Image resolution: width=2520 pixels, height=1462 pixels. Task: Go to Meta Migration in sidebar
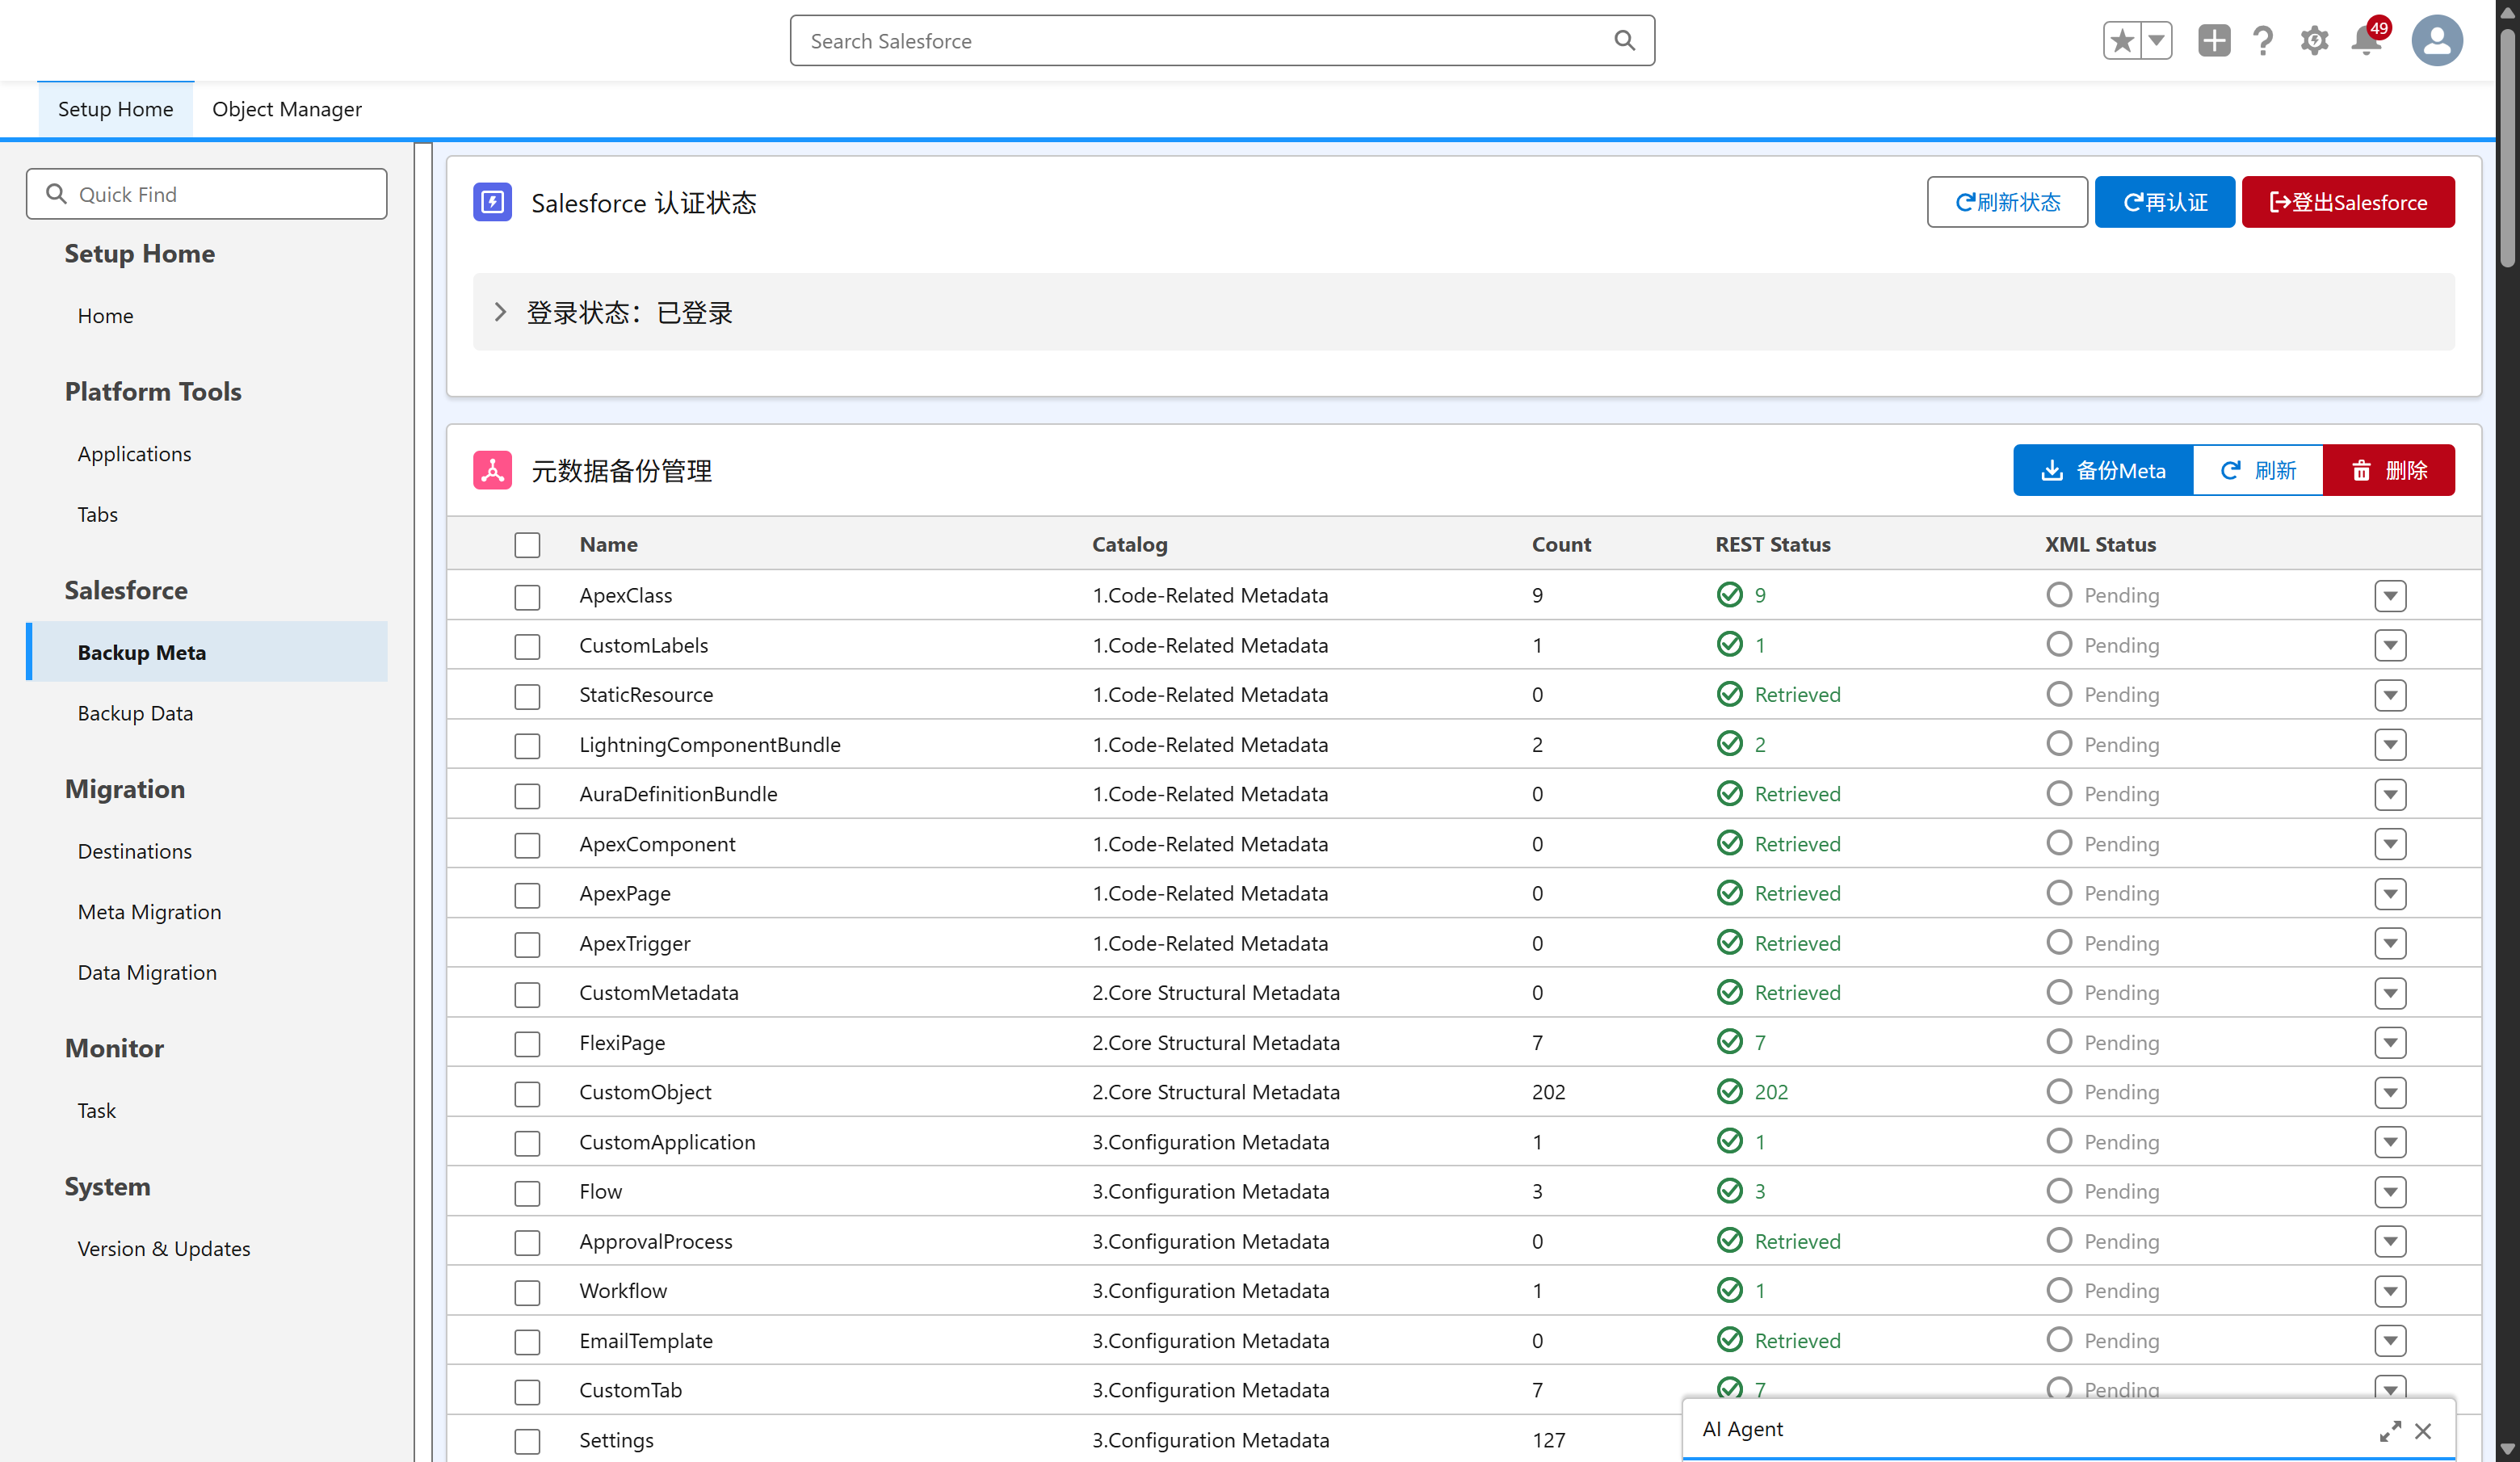point(149,912)
